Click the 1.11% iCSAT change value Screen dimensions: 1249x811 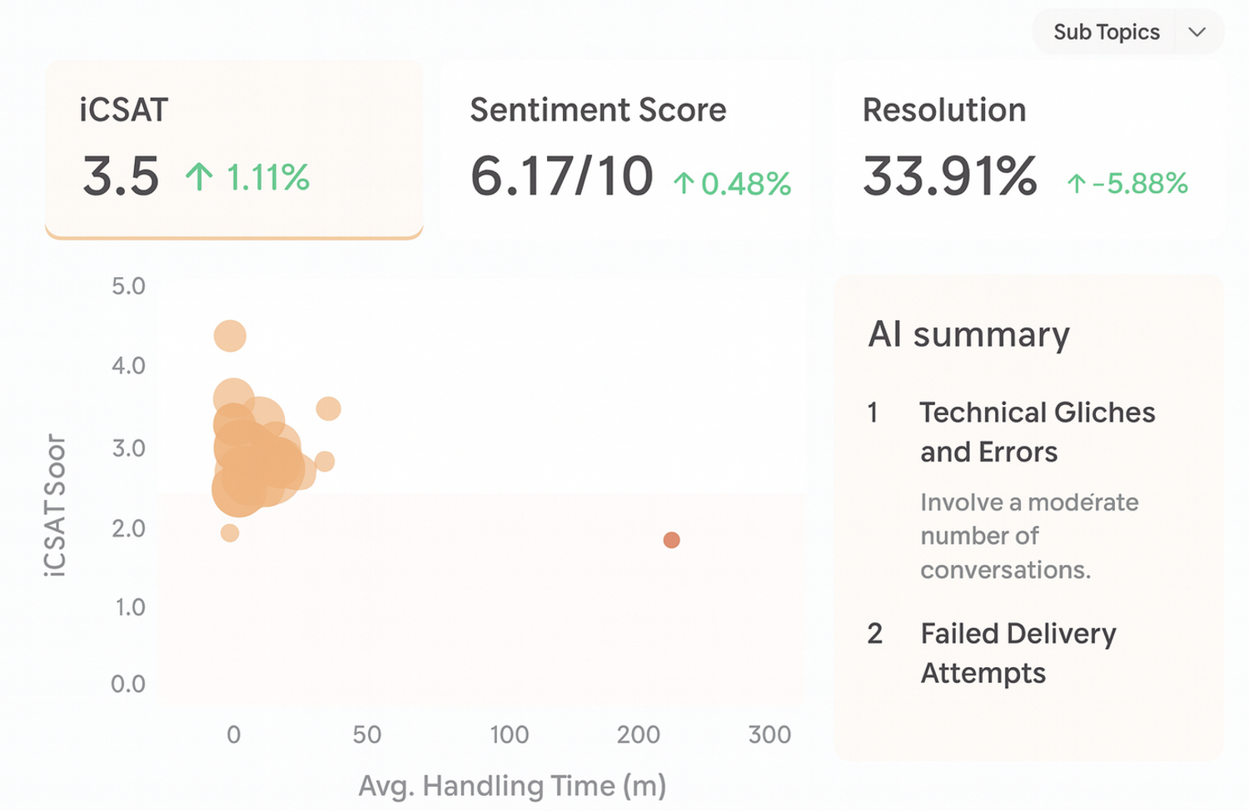click(267, 177)
